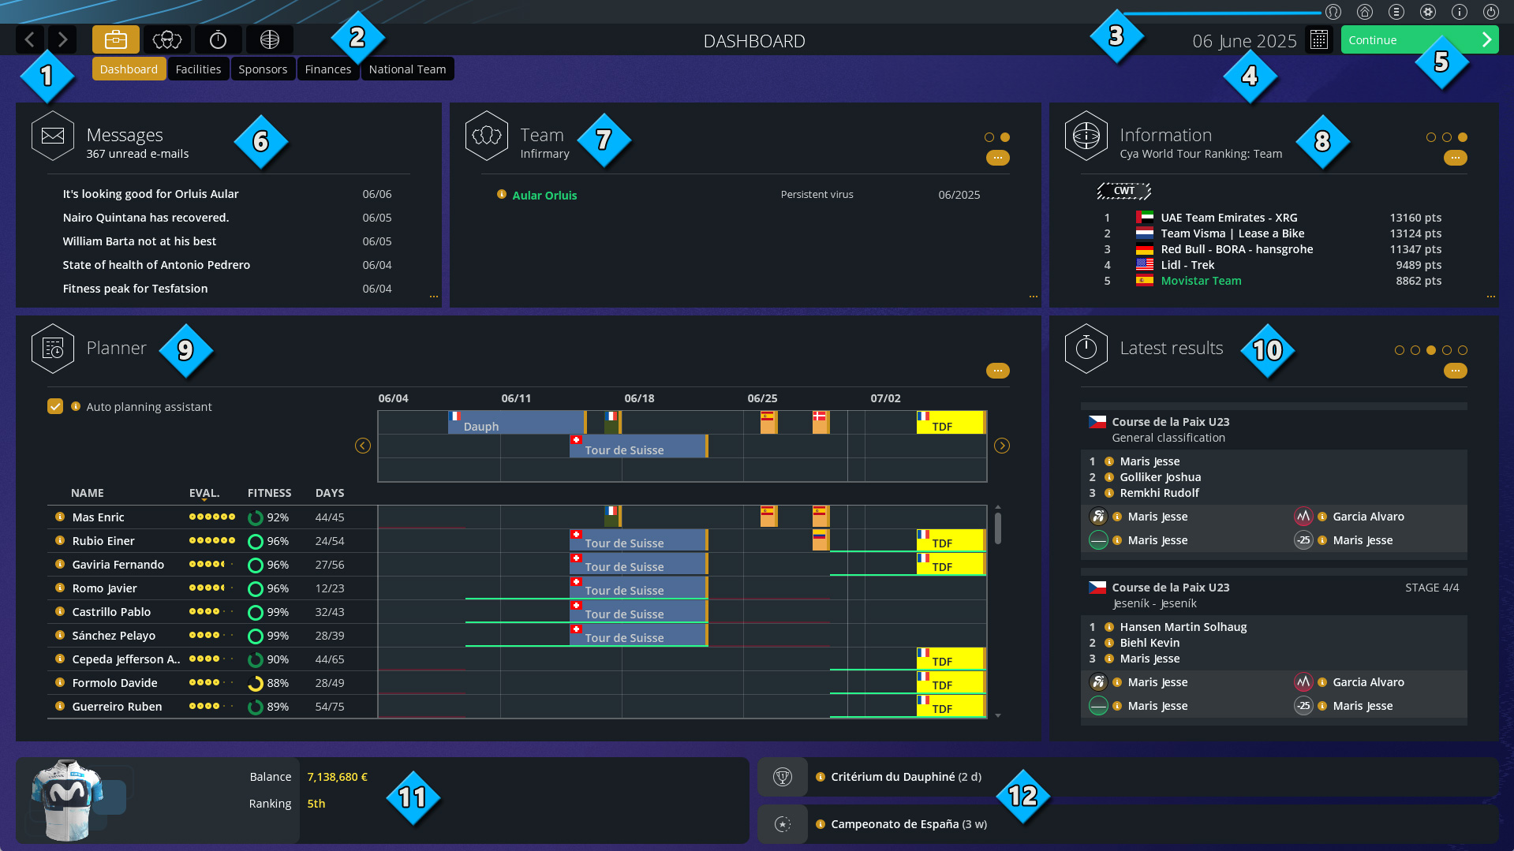
Task: Open the Team panel hexagon icon
Action: click(x=487, y=136)
